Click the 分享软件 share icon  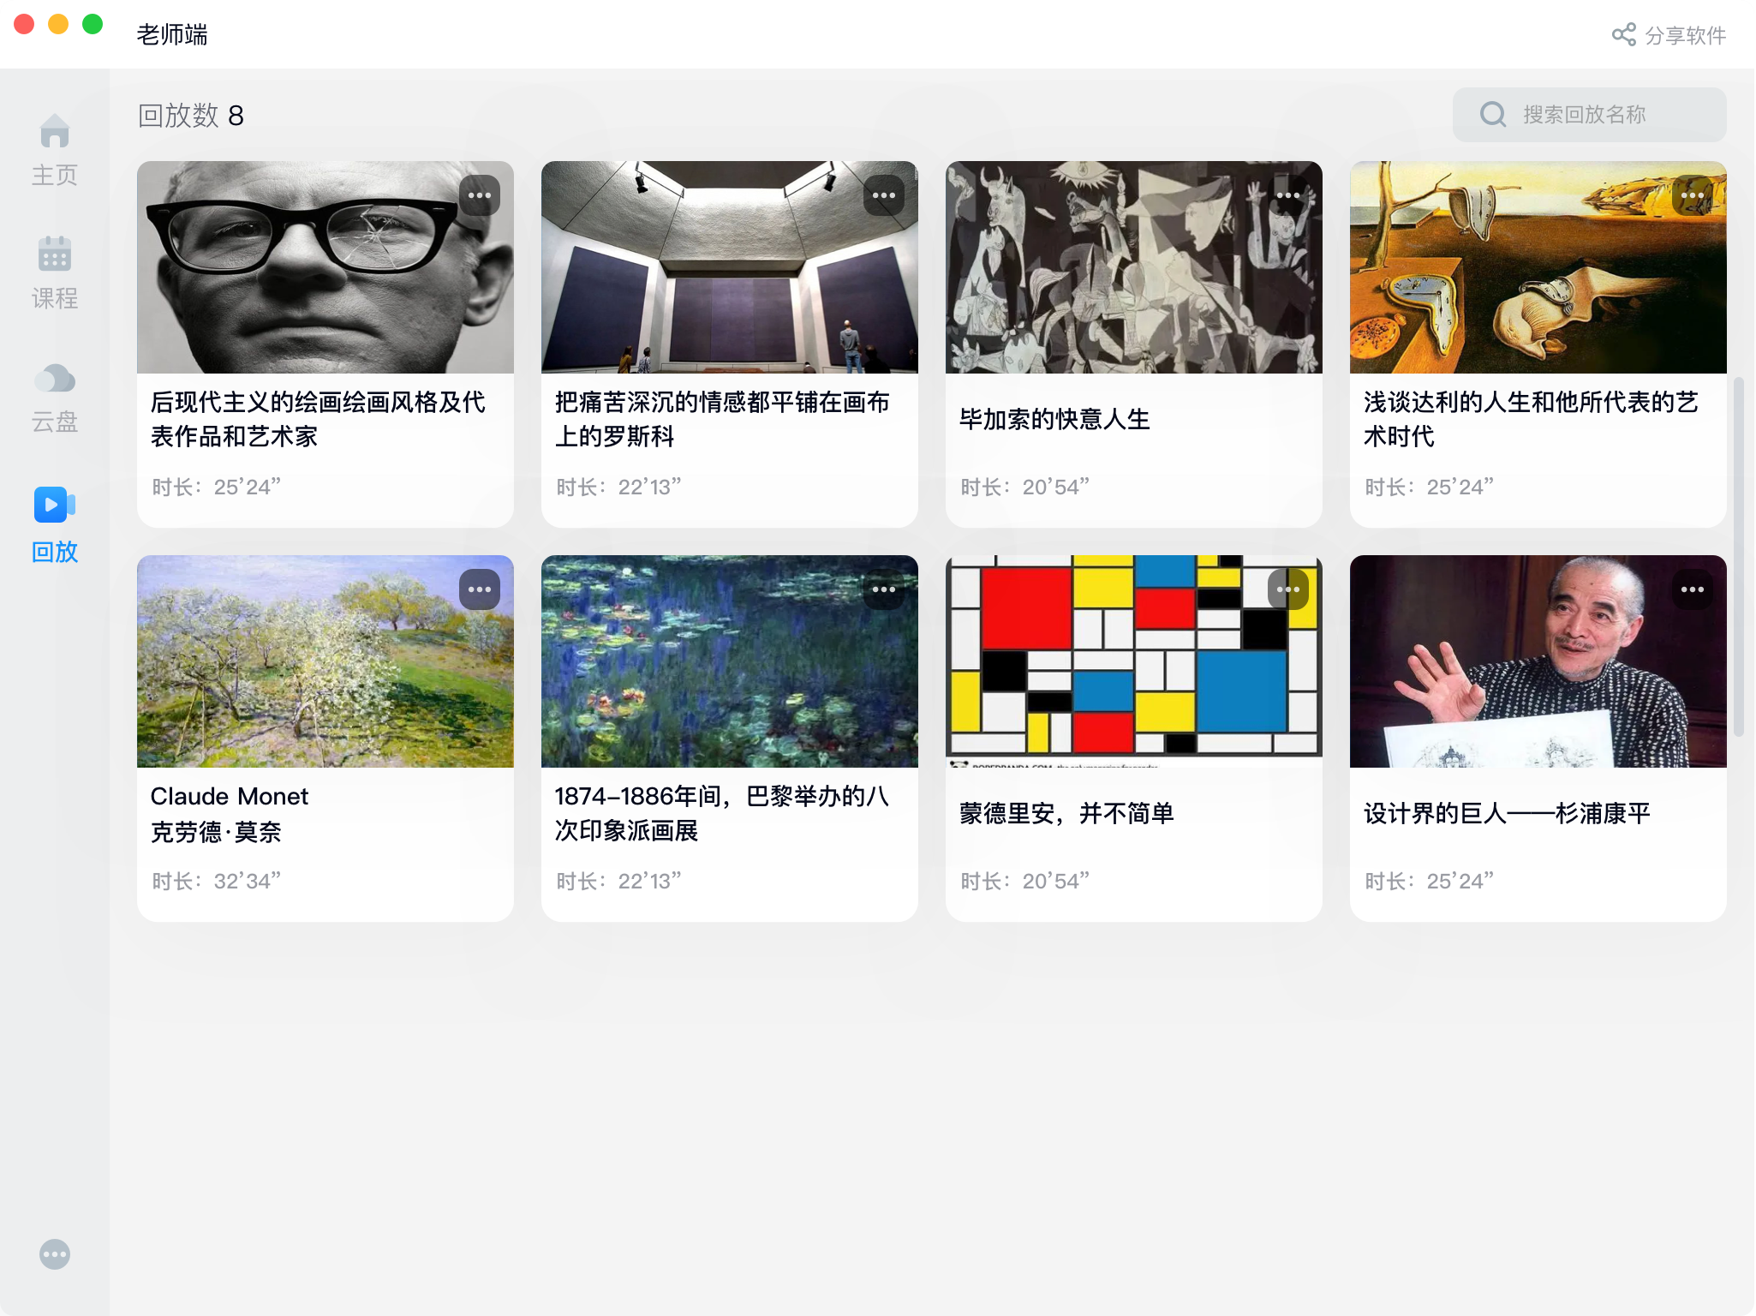pos(1624,35)
